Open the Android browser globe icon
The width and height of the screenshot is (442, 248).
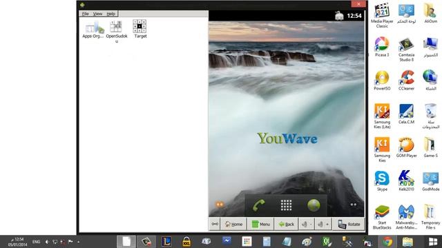pos(314,205)
